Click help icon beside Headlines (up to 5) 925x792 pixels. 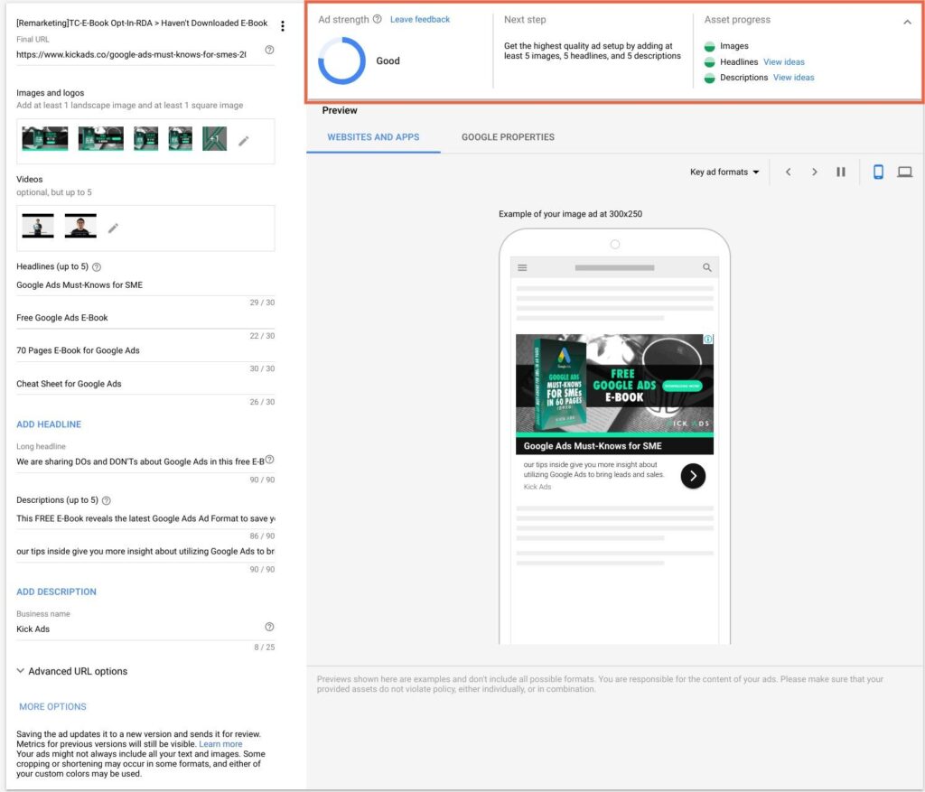pyautogui.click(x=97, y=267)
